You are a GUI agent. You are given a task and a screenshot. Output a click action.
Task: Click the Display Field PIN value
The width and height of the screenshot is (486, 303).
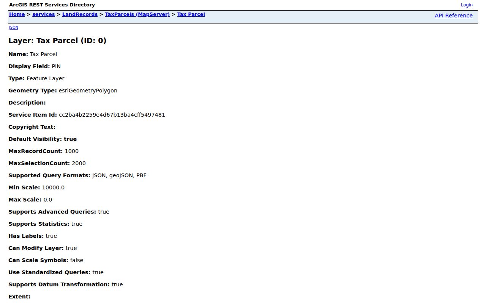[56, 66]
